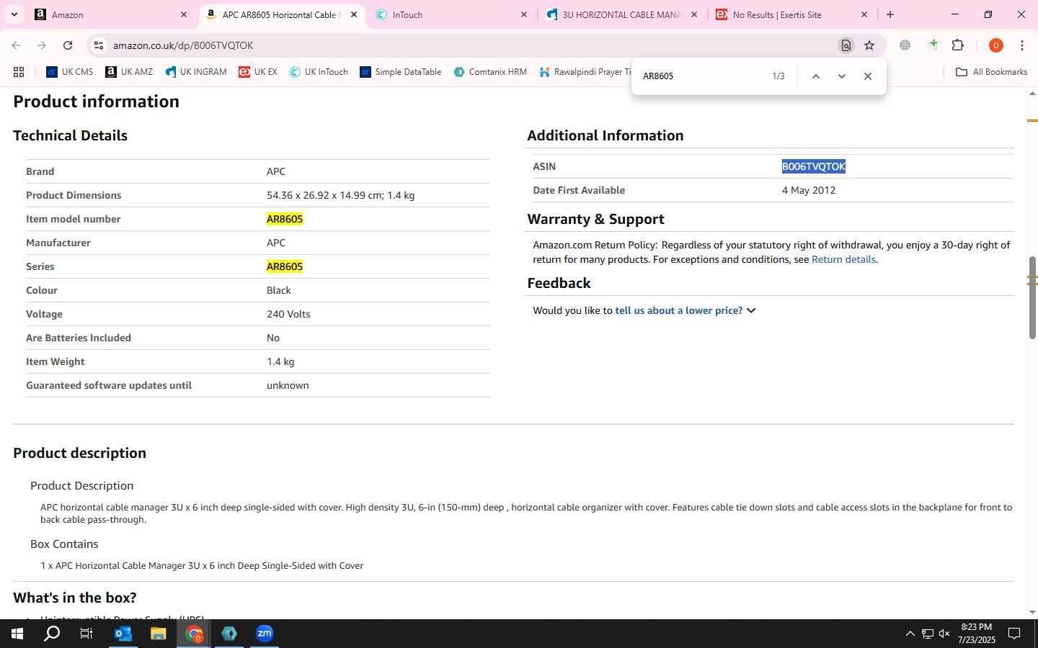The image size is (1038, 648).
Task: Open All Bookmarks folder
Action: coord(991,72)
